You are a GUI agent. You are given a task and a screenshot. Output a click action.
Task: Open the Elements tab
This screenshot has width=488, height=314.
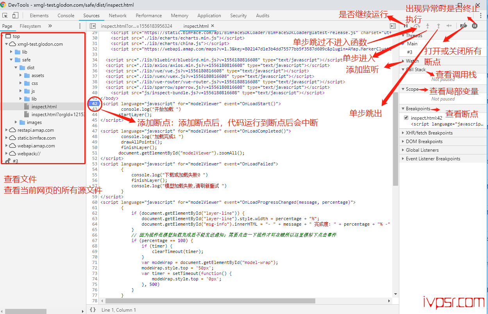39,16
